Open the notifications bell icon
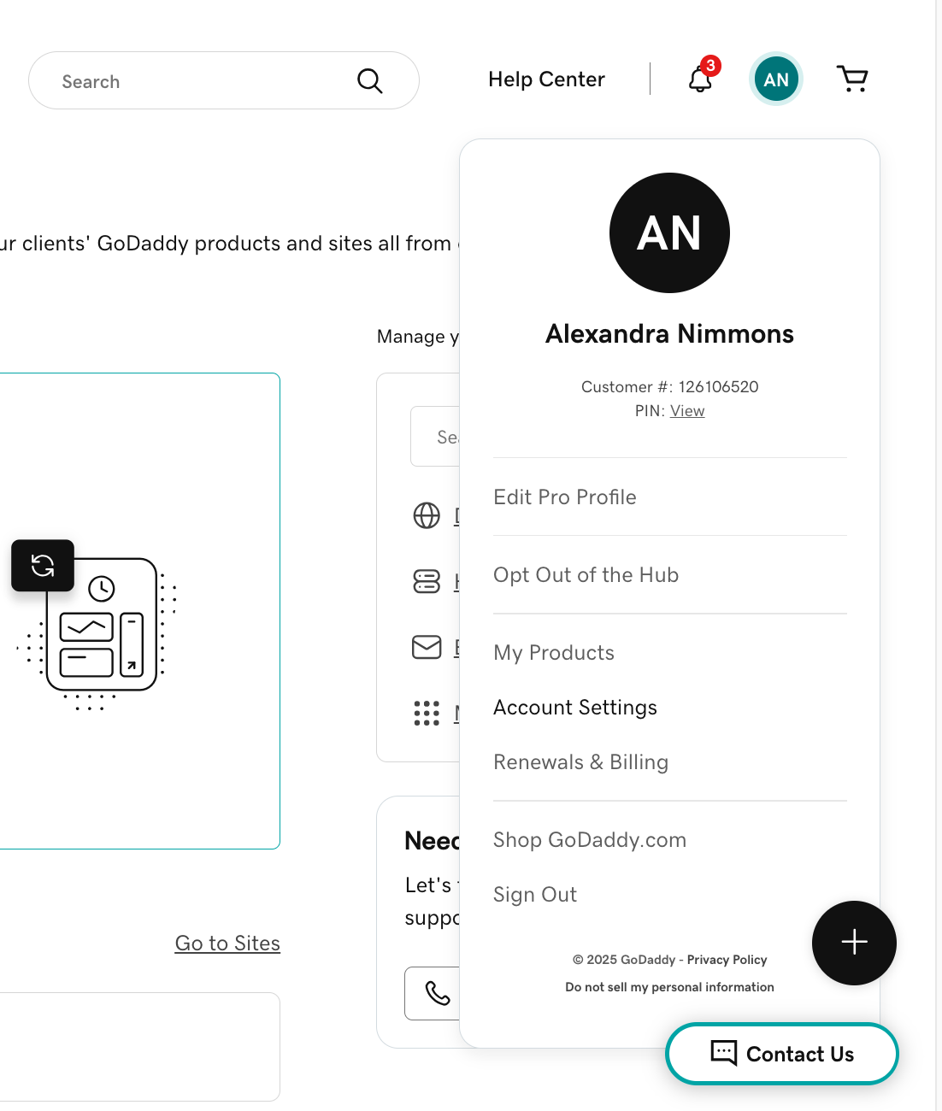942x1111 pixels. [700, 80]
